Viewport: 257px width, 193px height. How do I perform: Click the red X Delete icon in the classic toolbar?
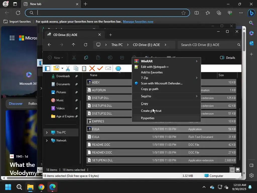pos(92,68)
